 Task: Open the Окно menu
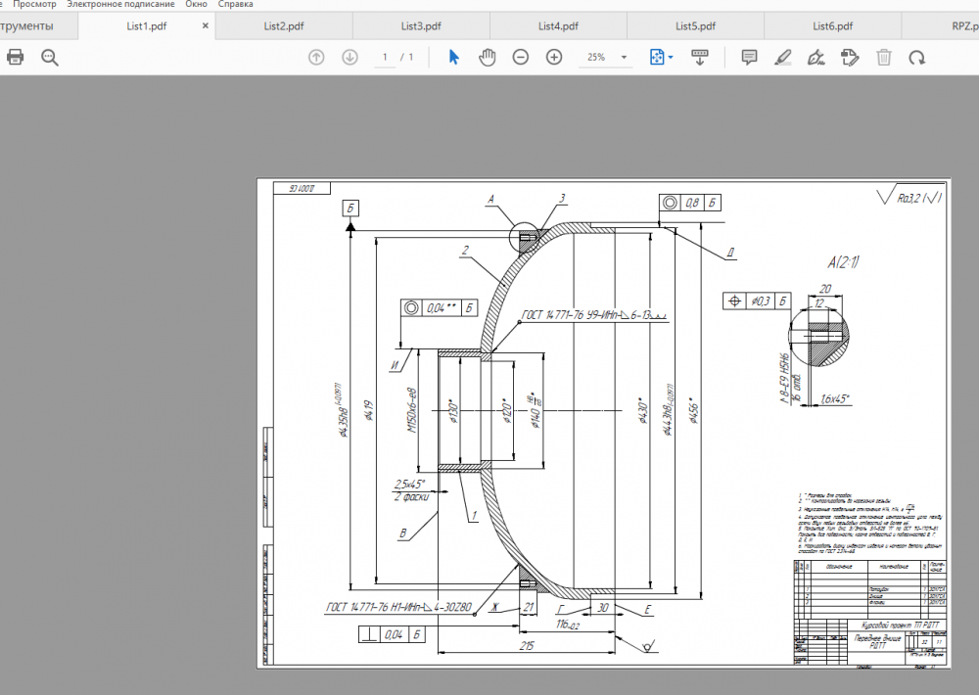[x=196, y=5]
